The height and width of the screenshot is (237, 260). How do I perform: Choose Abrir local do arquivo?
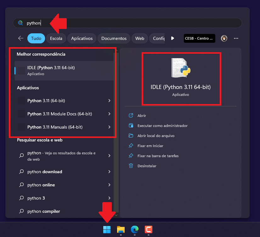[156, 136]
